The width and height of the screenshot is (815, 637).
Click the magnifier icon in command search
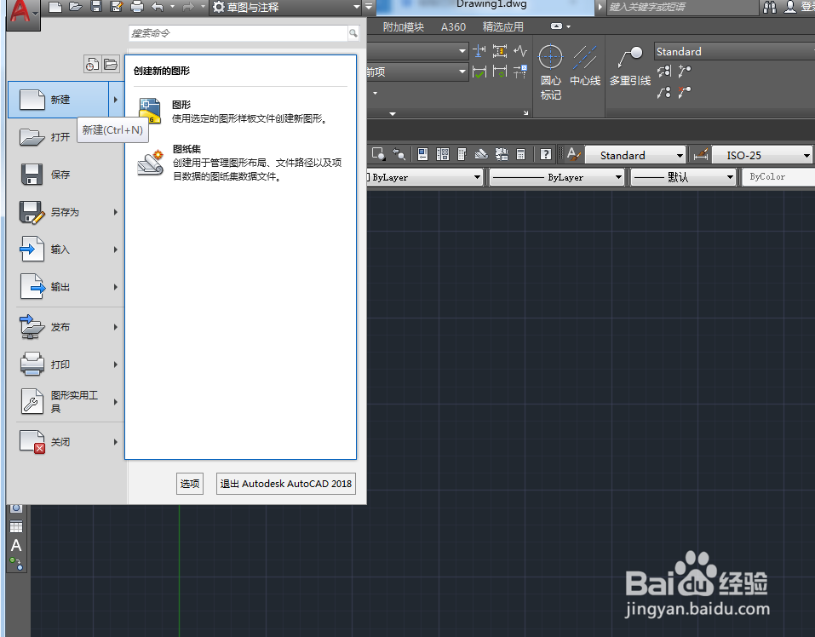pyautogui.click(x=353, y=33)
